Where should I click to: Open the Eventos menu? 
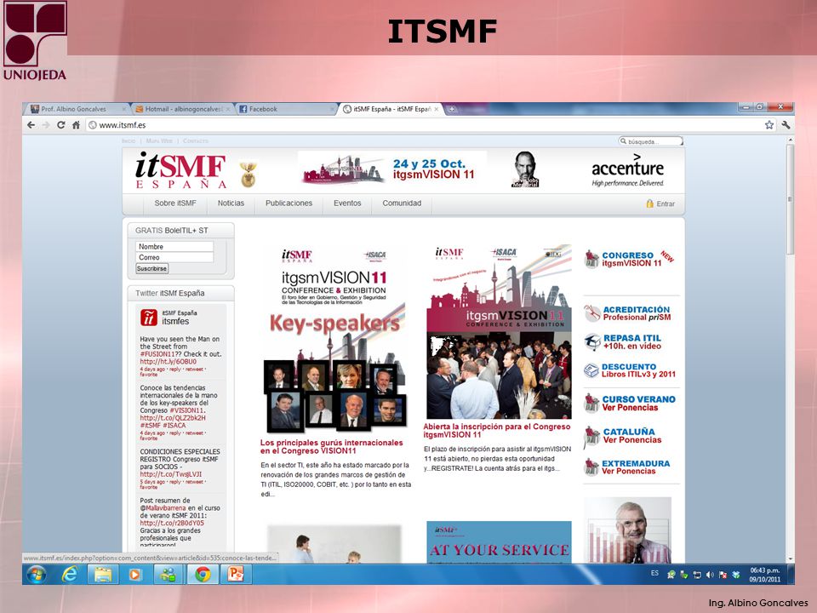pos(347,203)
